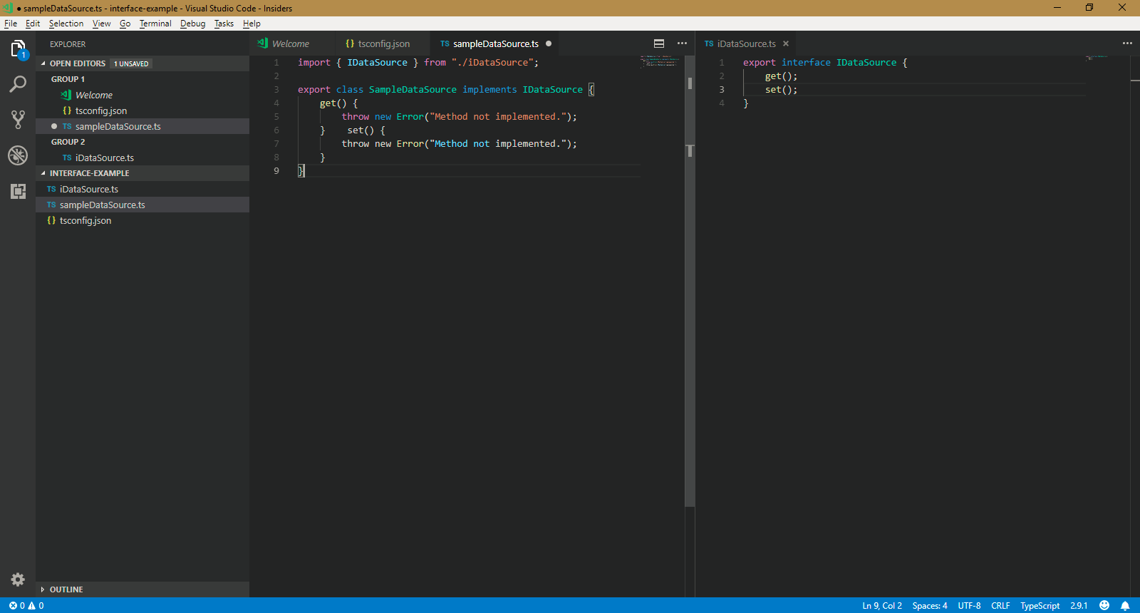Click the GROUP 2 header label

coord(68,142)
